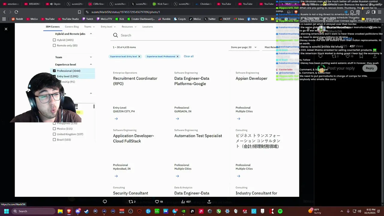The image size is (384, 216).
Task: Open the Windows Start menu
Action: 6,211
